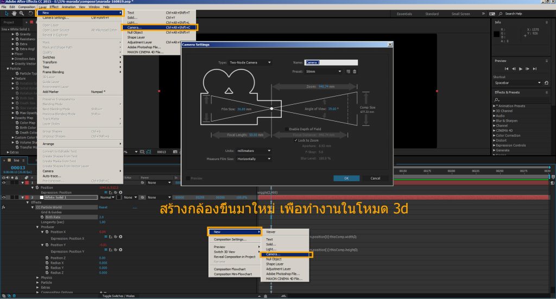Jump to first frame in Preview panel
This screenshot has height=299, width=556.
[508, 69]
